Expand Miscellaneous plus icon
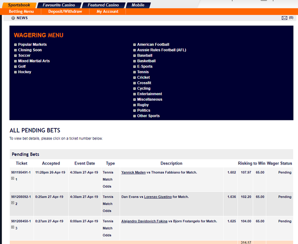 coord(135,100)
